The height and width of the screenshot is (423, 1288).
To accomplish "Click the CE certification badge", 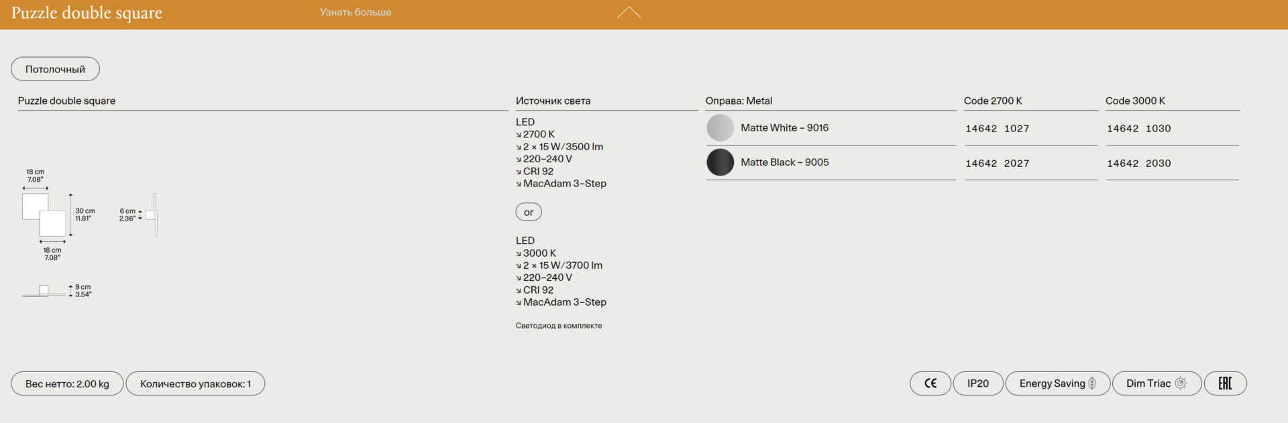I will click(x=930, y=383).
